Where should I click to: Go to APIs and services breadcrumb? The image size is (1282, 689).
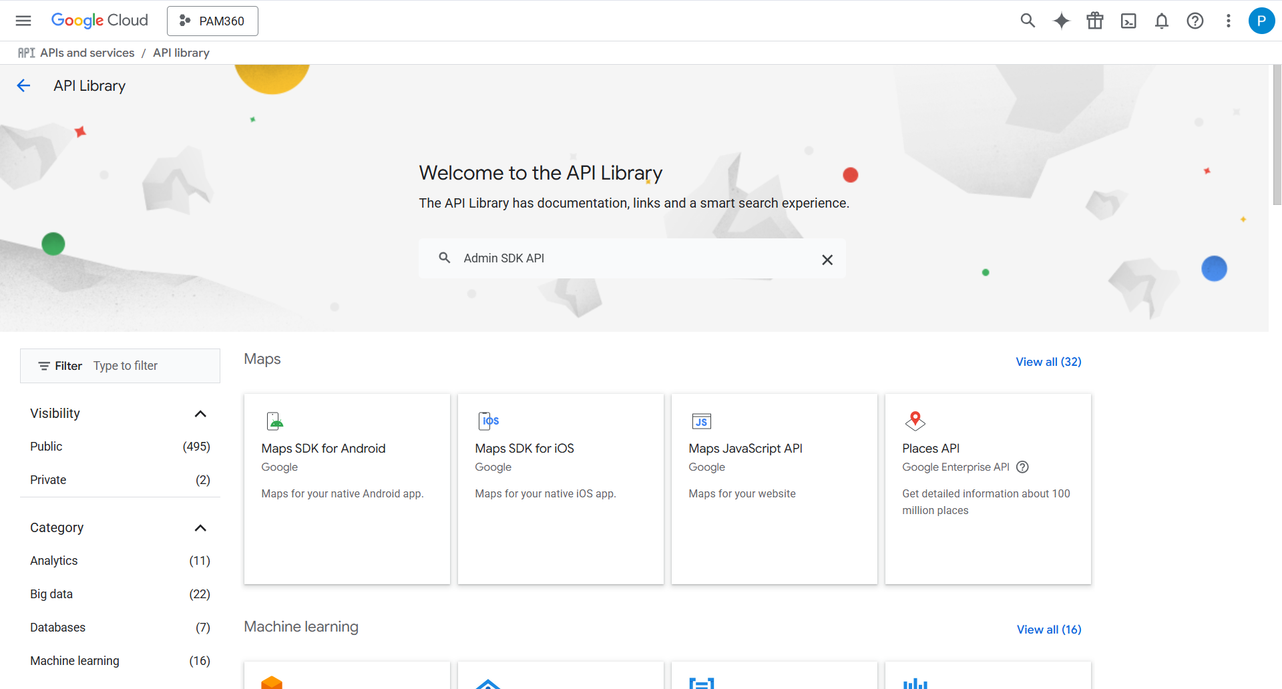pos(87,52)
